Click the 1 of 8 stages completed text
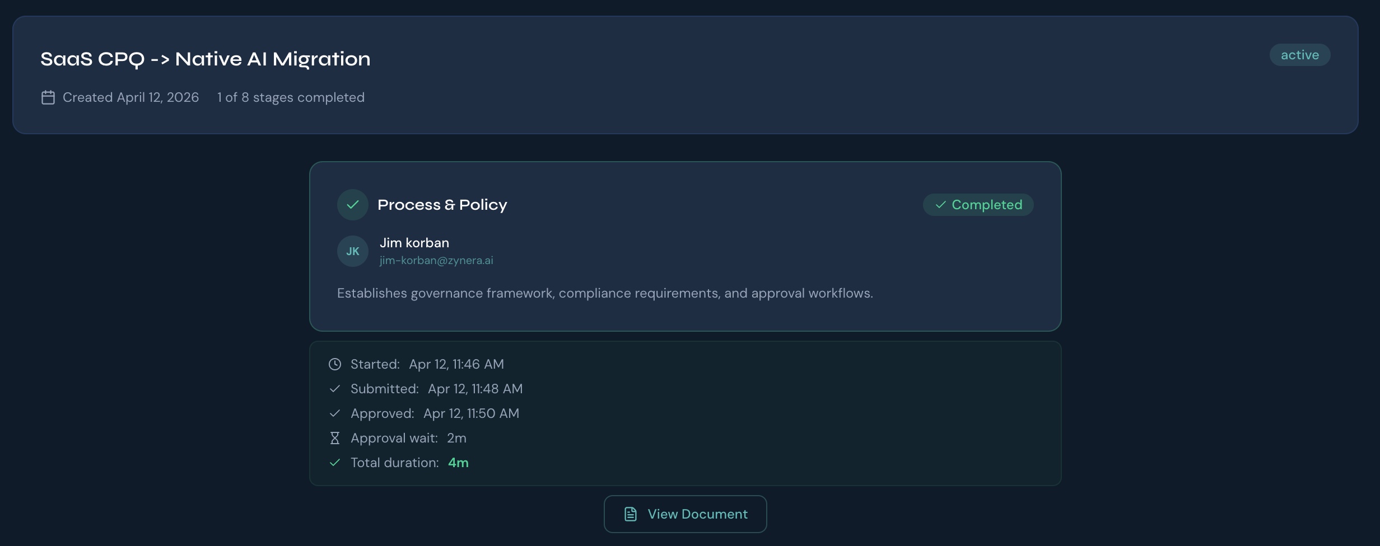The height and width of the screenshot is (546, 1380). pyautogui.click(x=291, y=97)
